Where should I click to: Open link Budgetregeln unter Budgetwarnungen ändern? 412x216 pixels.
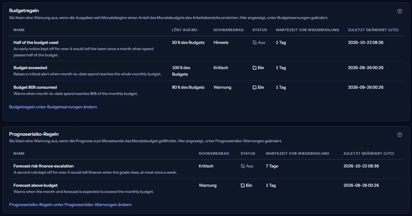(53, 107)
